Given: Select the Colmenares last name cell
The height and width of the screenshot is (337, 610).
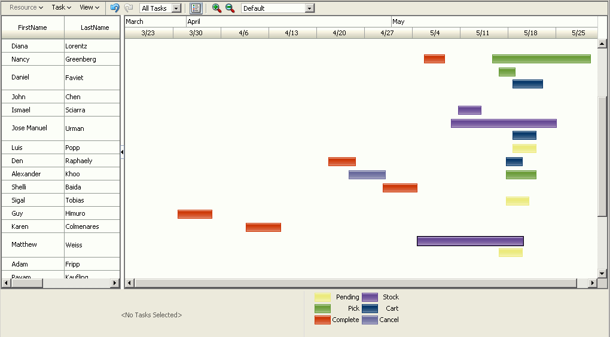Looking at the screenshot, I should [x=92, y=226].
